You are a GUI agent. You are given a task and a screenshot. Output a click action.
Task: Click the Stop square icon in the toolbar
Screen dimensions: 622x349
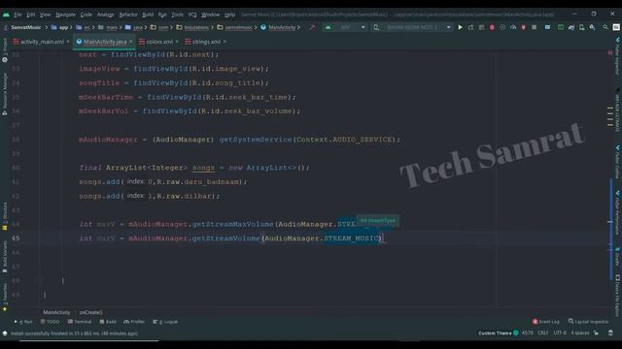pos(535,27)
